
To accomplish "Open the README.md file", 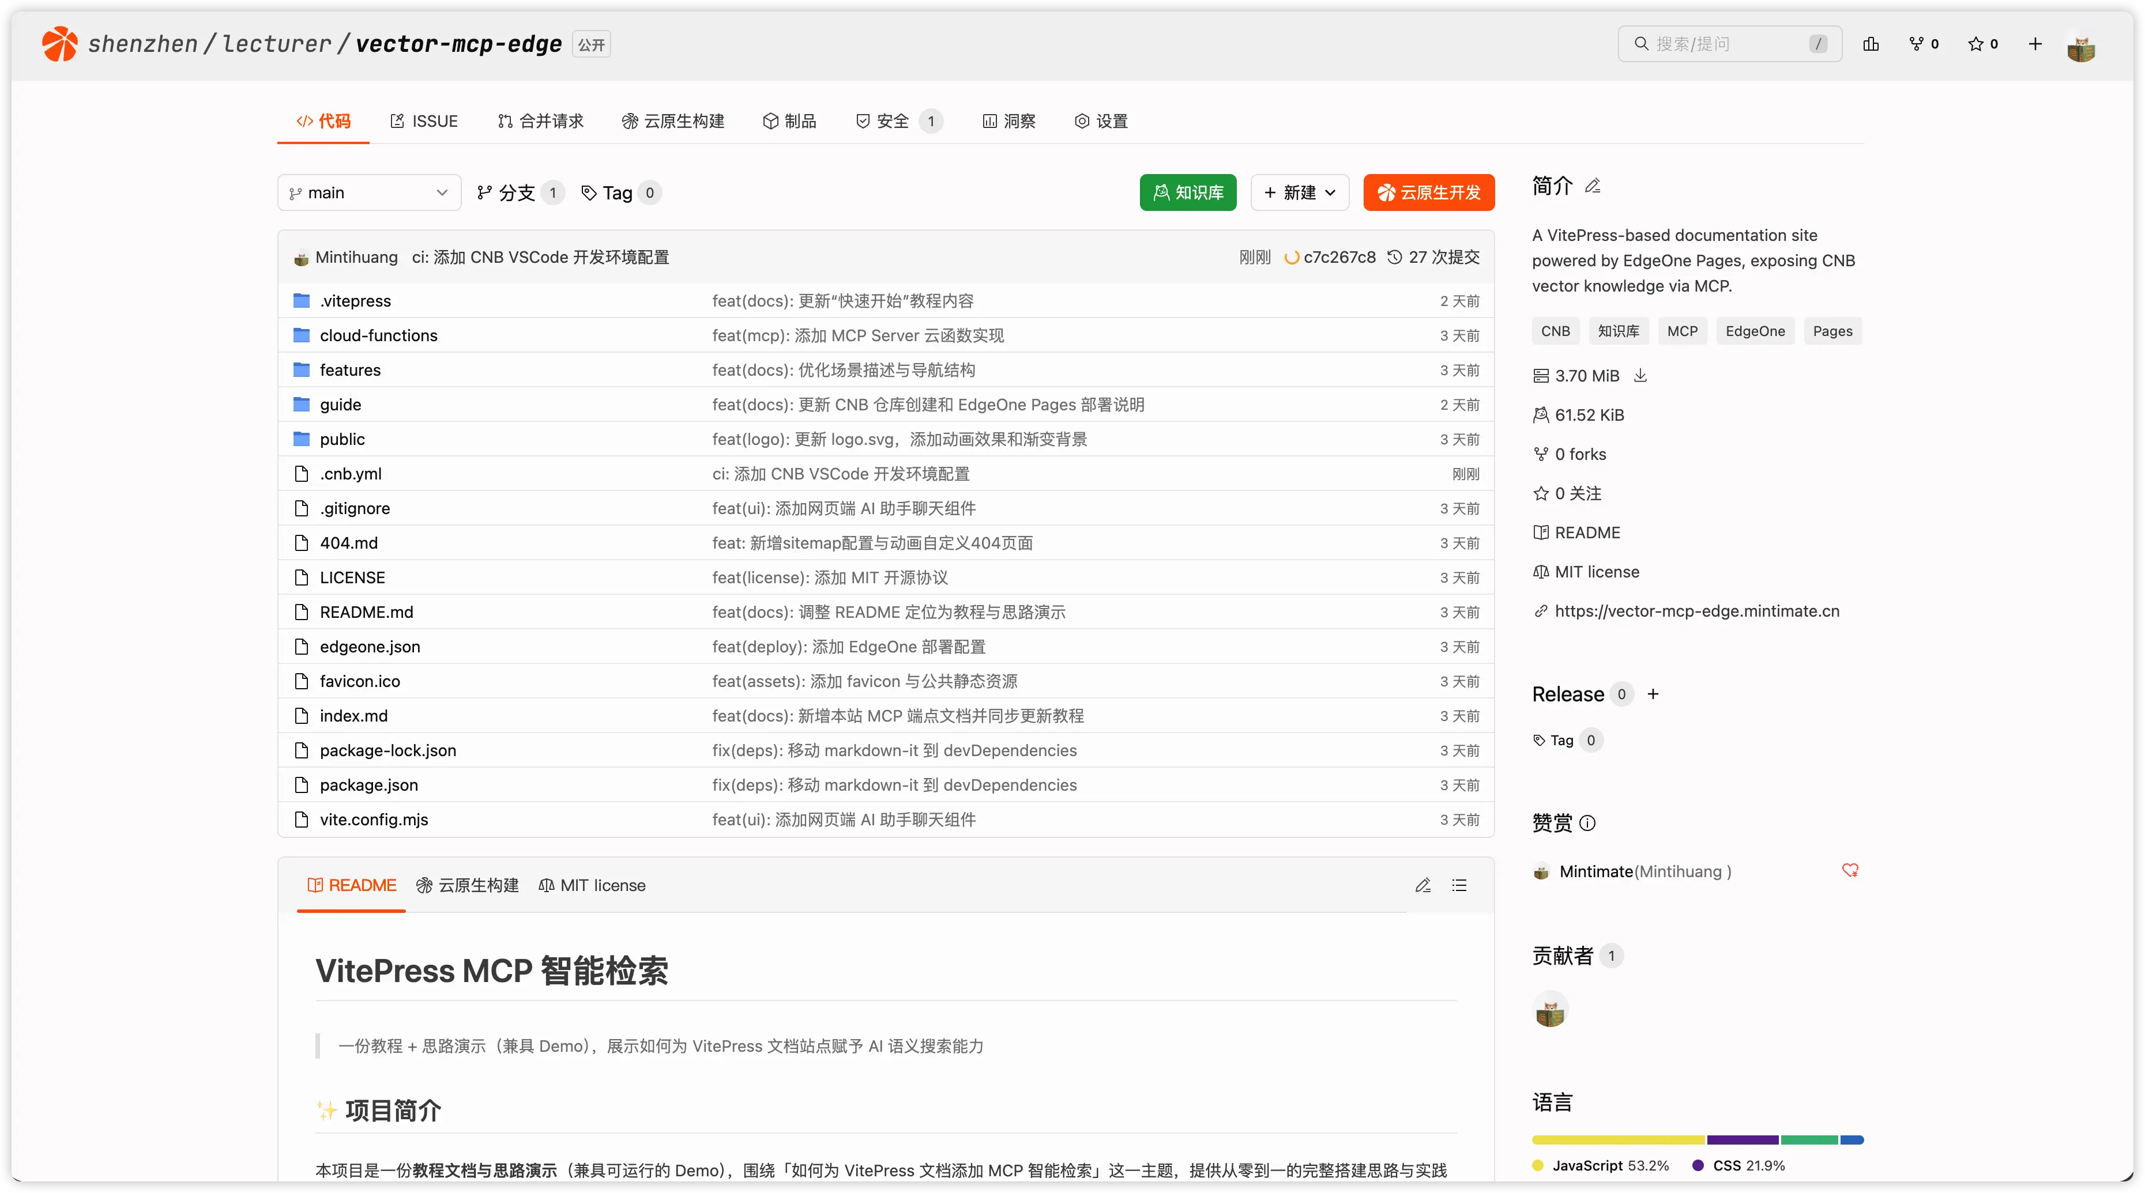I will pos(366,612).
